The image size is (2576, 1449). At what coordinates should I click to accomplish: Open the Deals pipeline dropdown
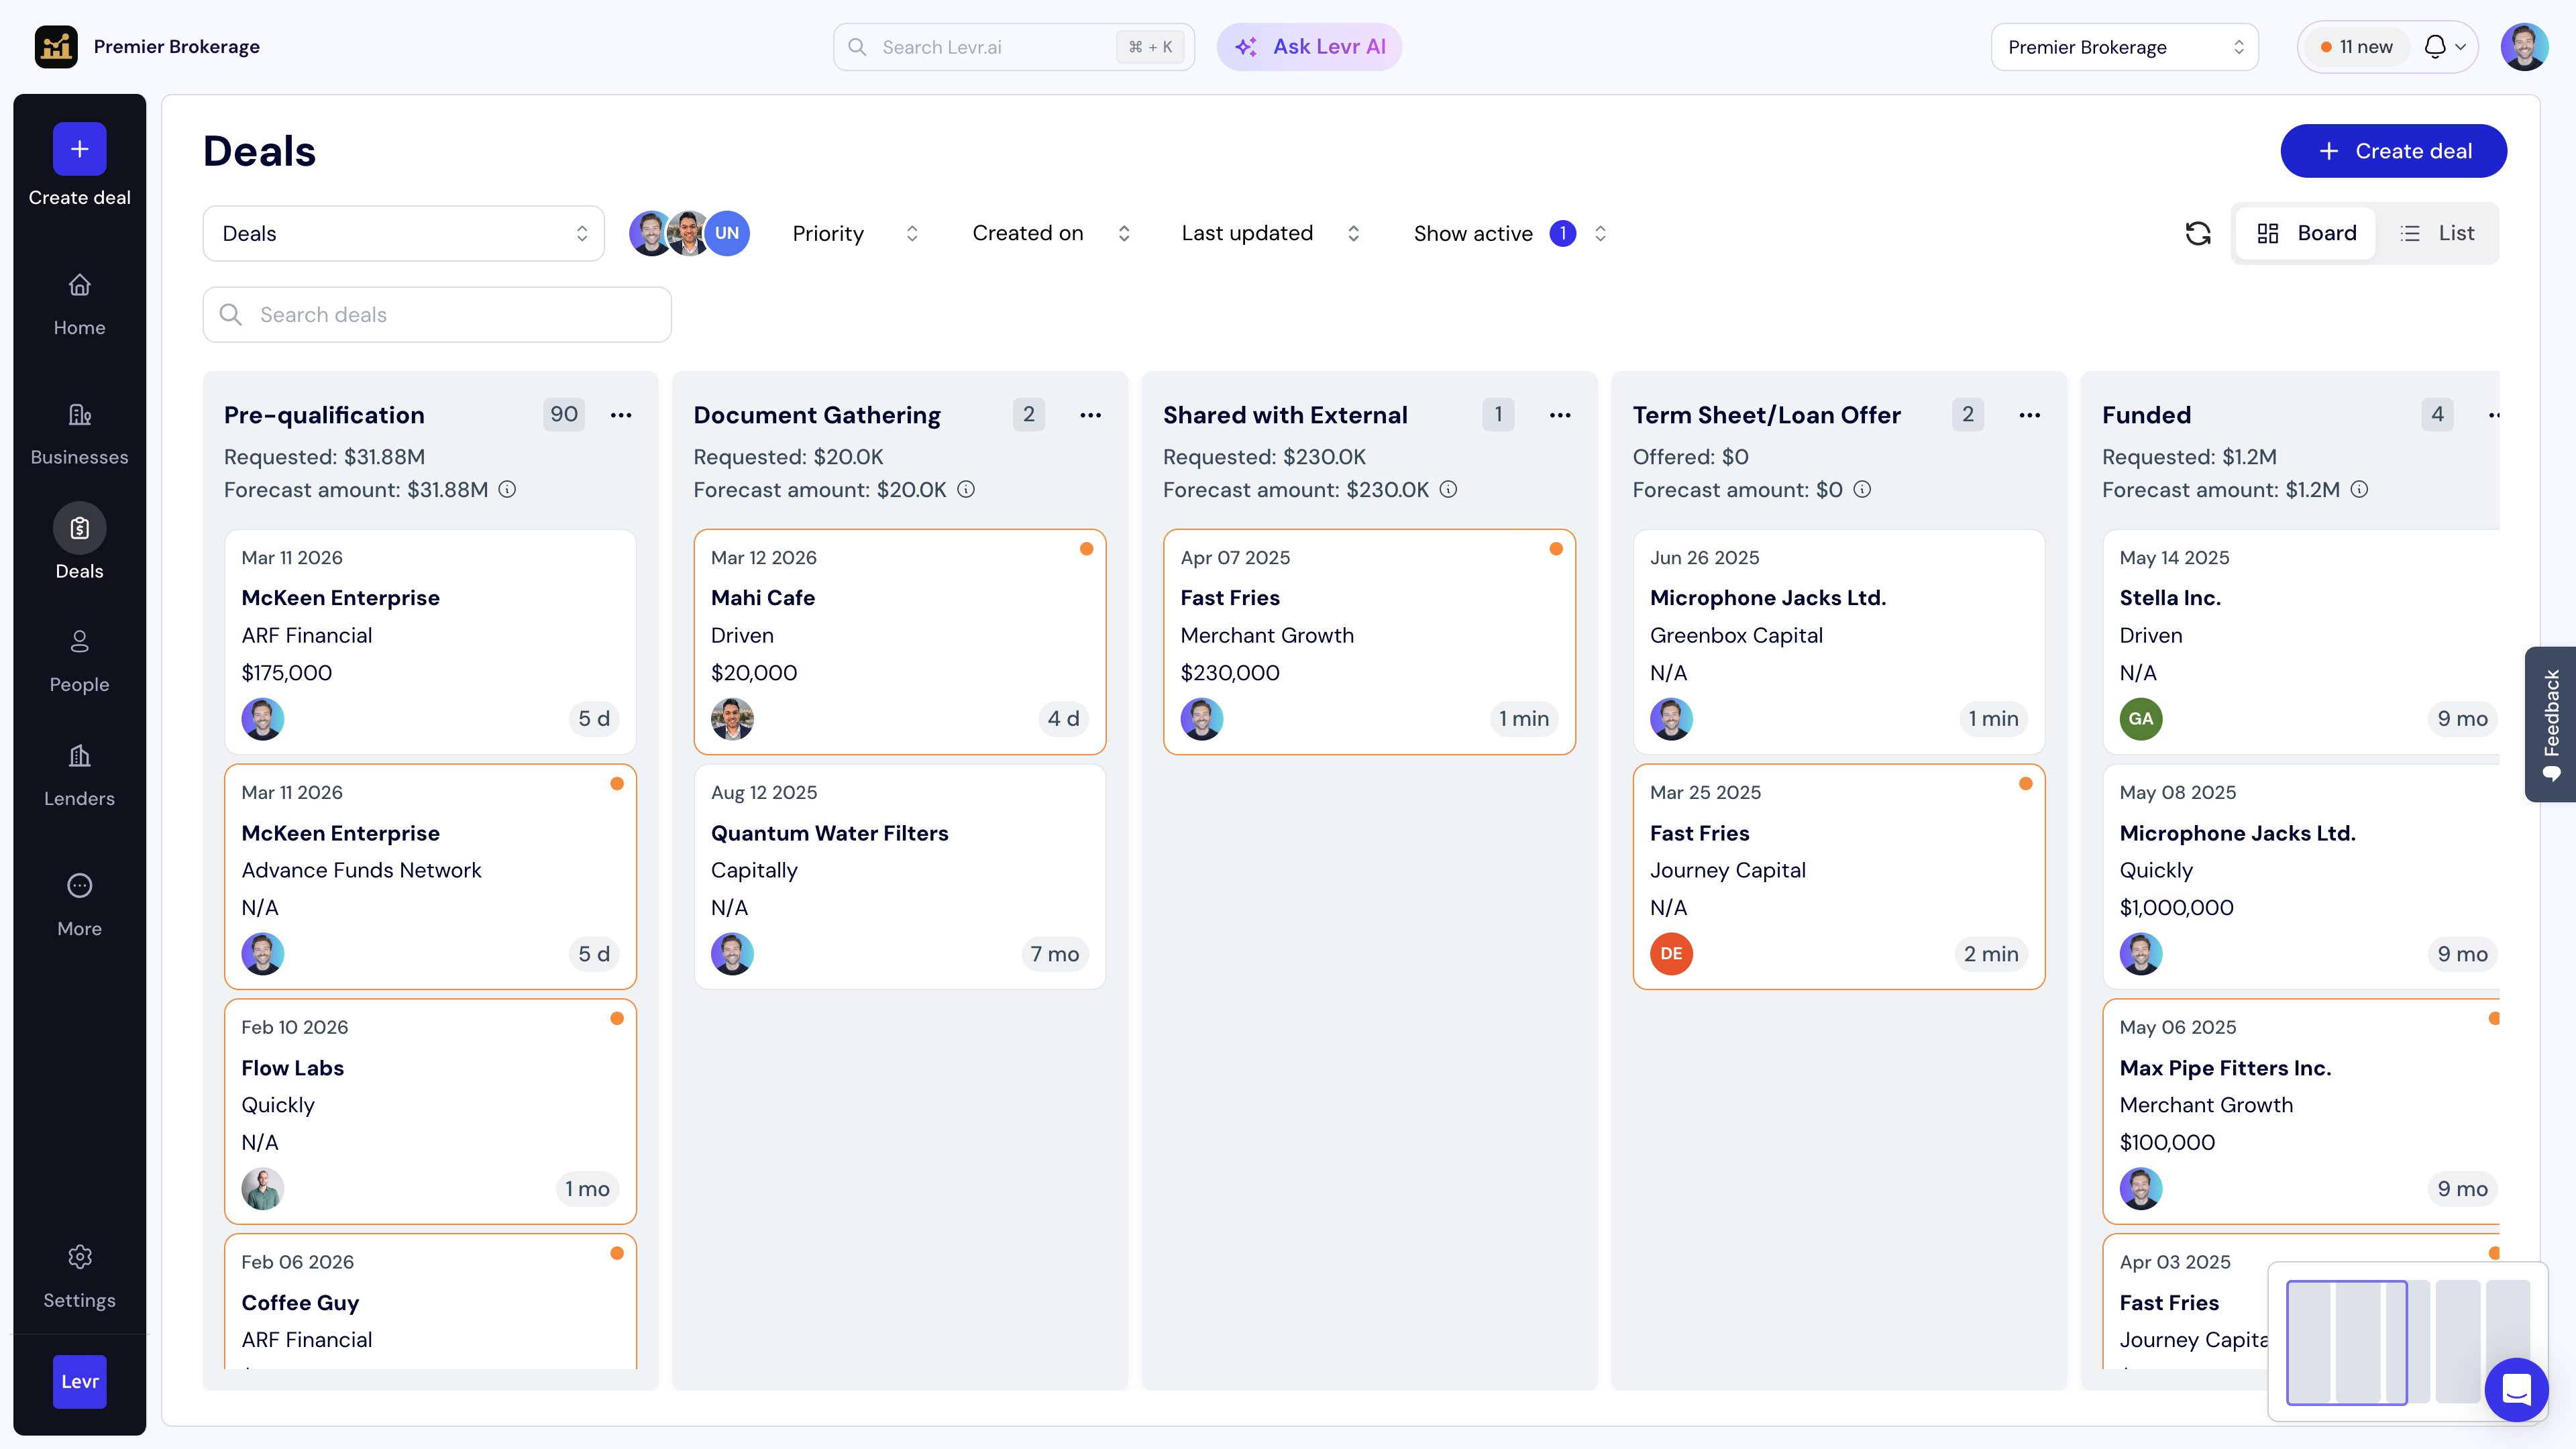coord(403,233)
